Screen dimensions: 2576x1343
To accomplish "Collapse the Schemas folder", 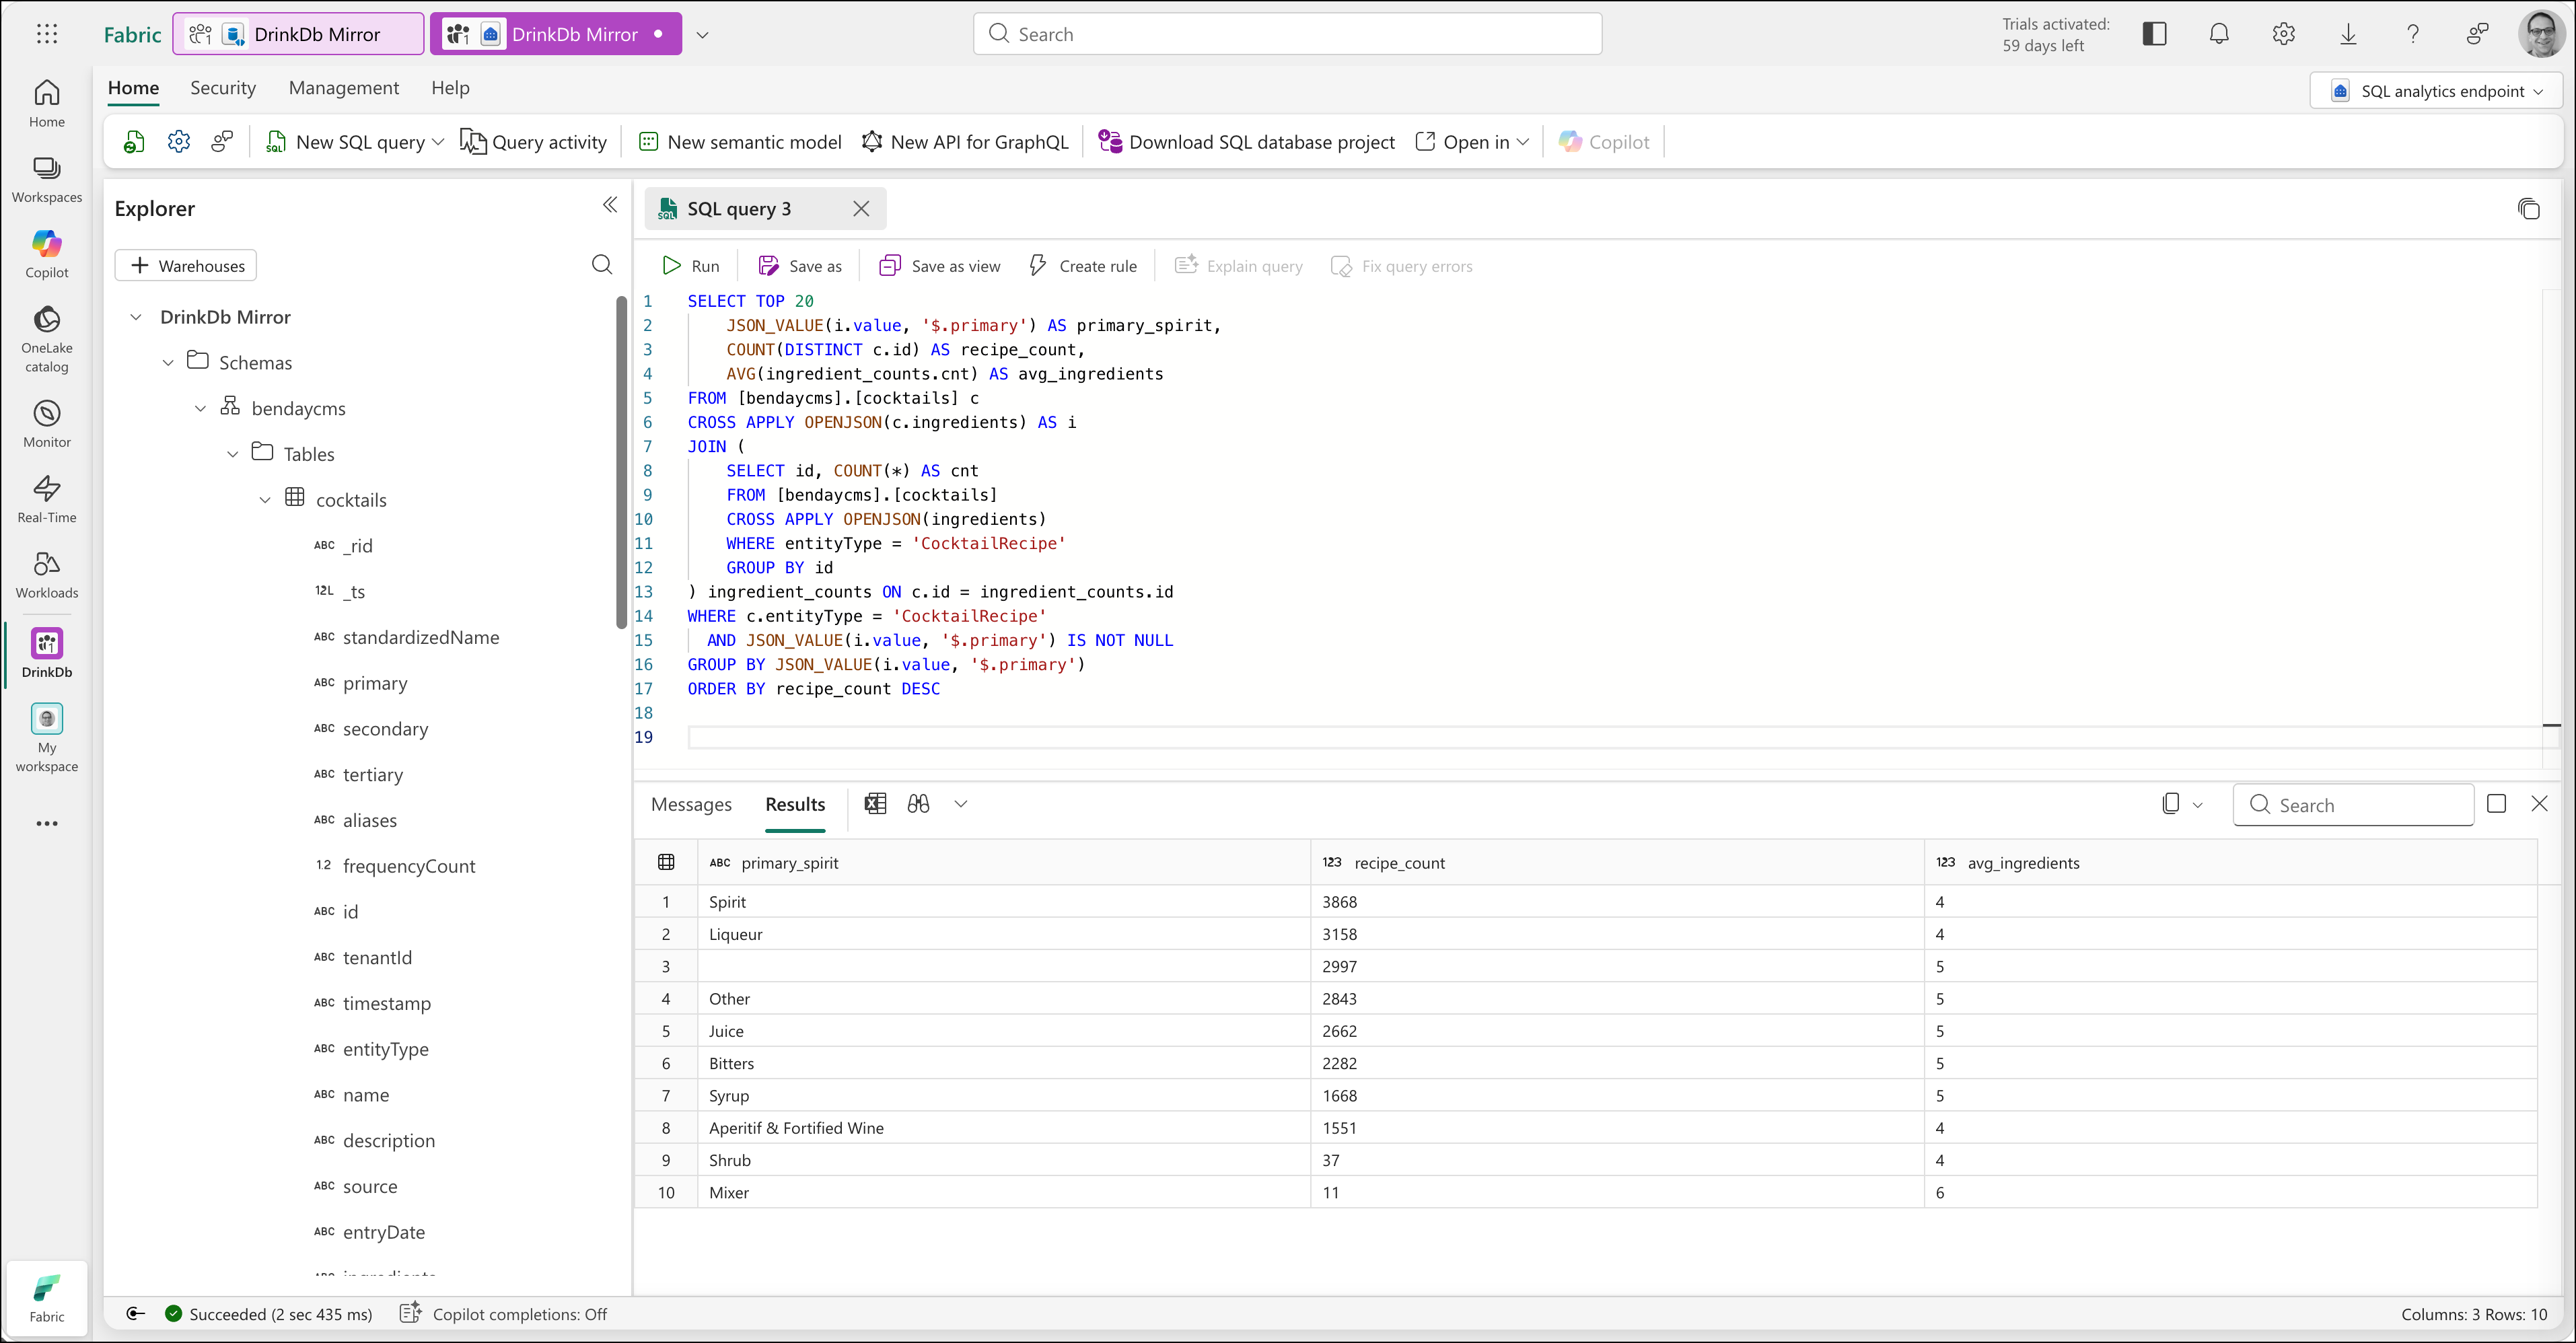I will point(168,363).
